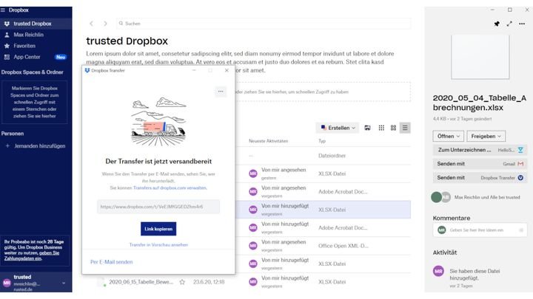This screenshot has width=533, height=299.
Task: Open the geben Sie Zahlungsdaten ein link
Action: pyautogui.click(x=32, y=255)
